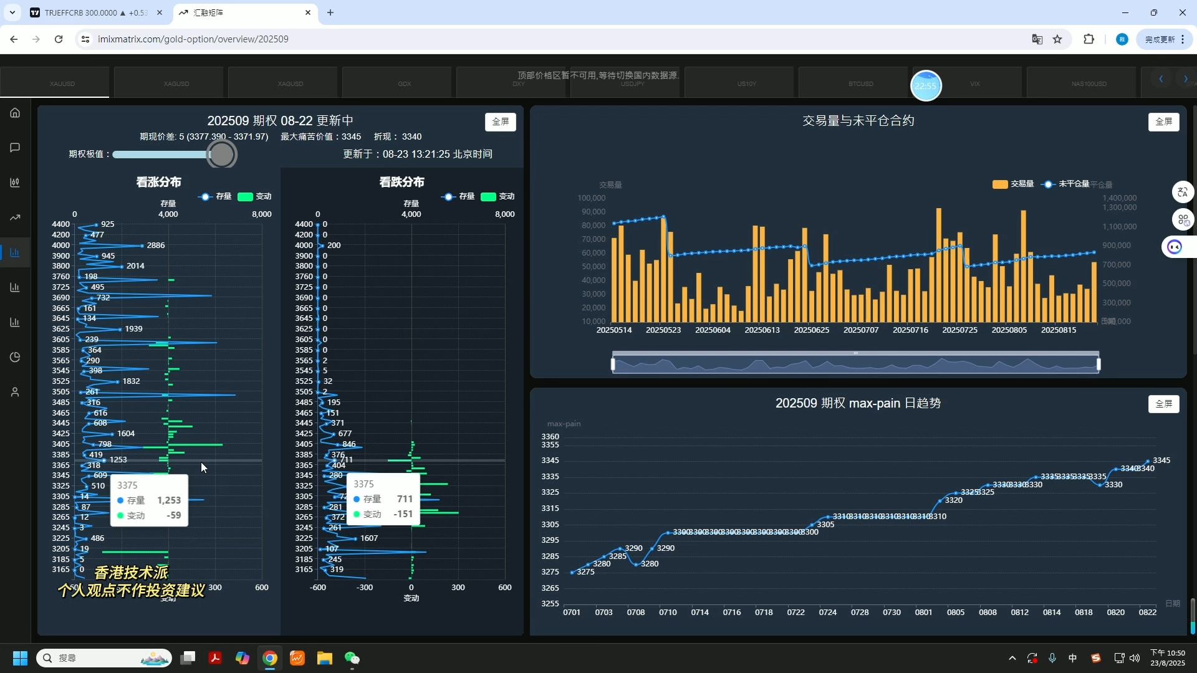Click the ticker bar next arrow
Image resolution: width=1197 pixels, height=673 pixels.
tap(1185, 79)
